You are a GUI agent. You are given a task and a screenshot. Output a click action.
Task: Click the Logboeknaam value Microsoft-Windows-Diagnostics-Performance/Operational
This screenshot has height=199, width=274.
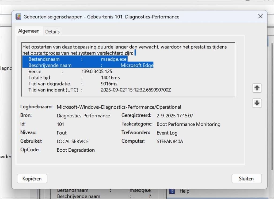click(x=119, y=107)
